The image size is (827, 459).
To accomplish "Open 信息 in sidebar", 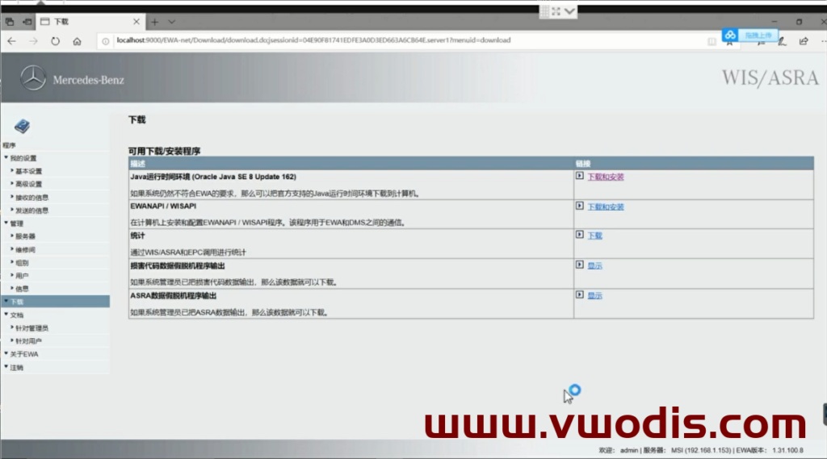I will click(x=20, y=289).
